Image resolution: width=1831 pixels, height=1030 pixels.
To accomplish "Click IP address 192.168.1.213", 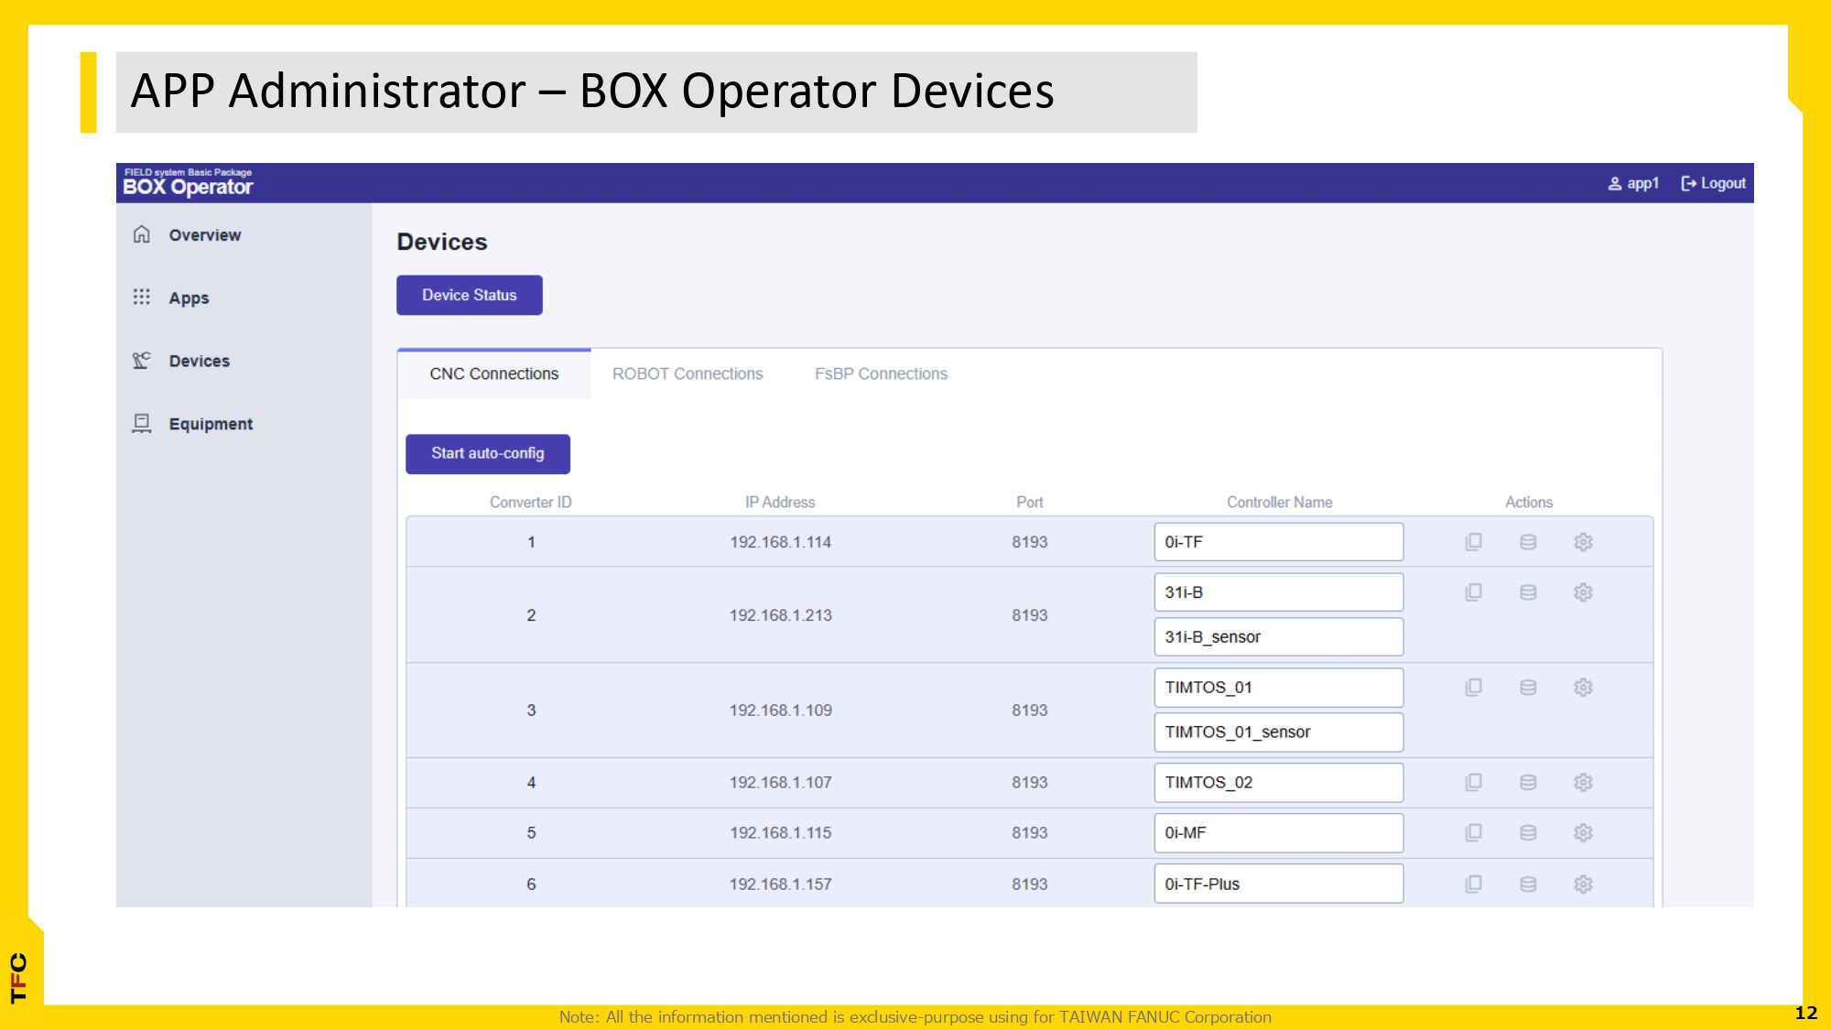I will point(781,615).
